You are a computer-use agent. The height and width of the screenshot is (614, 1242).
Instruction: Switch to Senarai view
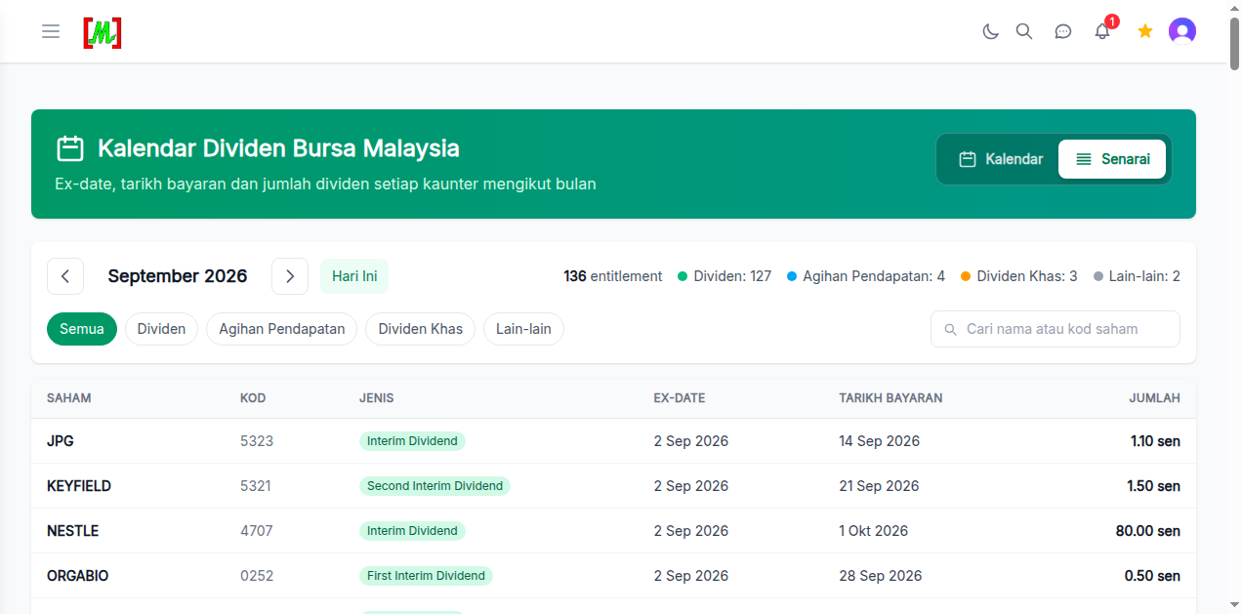click(x=1112, y=159)
